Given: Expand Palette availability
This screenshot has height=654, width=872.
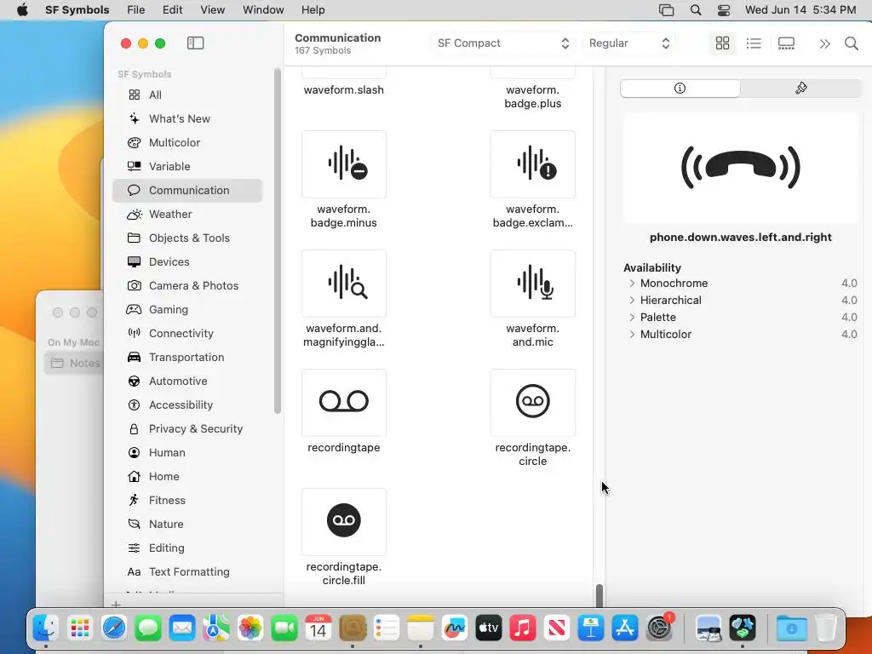Looking at the screenshot, I should [632, 317].
